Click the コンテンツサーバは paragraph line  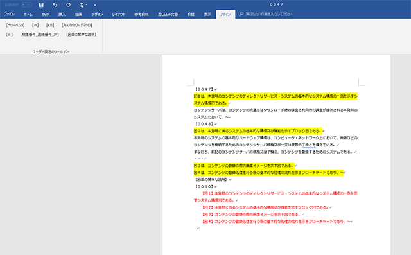pyautogui.click(x=275, y=110)
